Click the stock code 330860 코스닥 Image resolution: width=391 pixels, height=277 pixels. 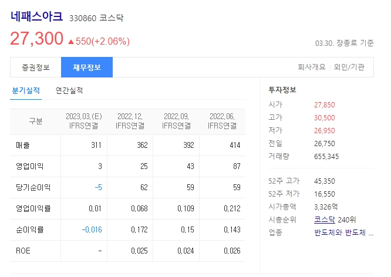tap(96, 18)
